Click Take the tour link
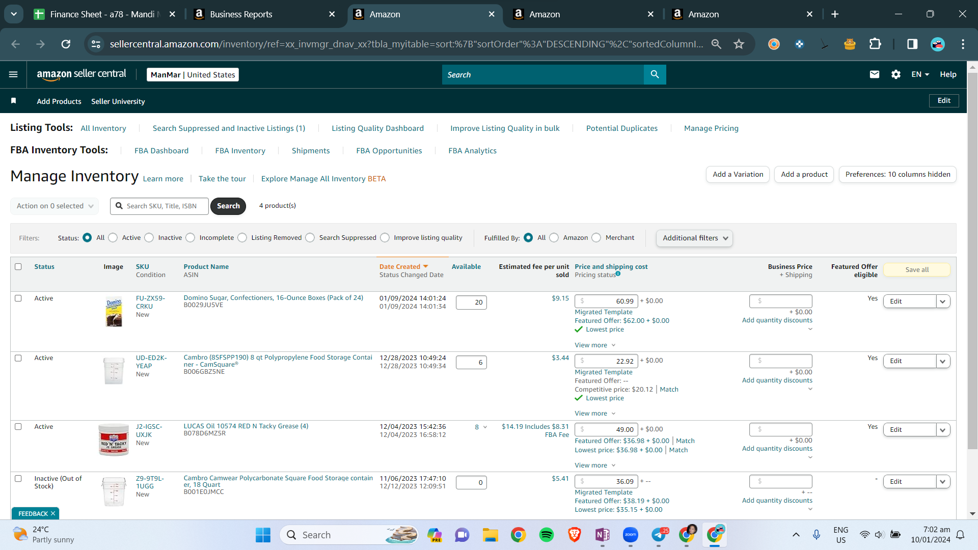 (222, 179)
